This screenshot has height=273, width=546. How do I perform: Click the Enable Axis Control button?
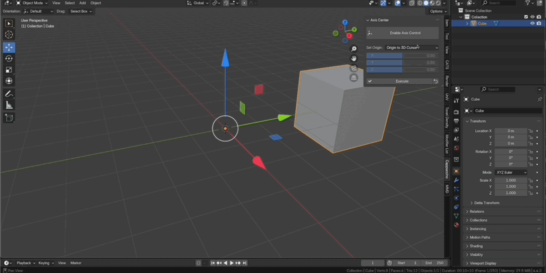coord(403,33)
